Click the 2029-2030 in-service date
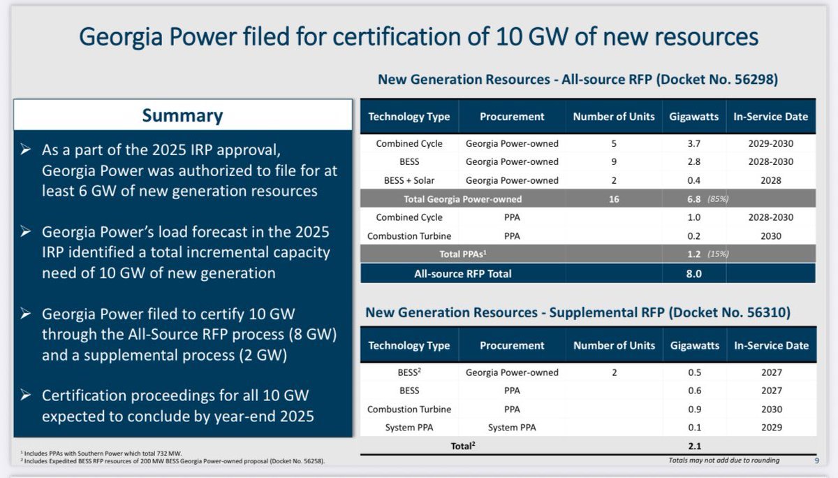 point(770,143)
